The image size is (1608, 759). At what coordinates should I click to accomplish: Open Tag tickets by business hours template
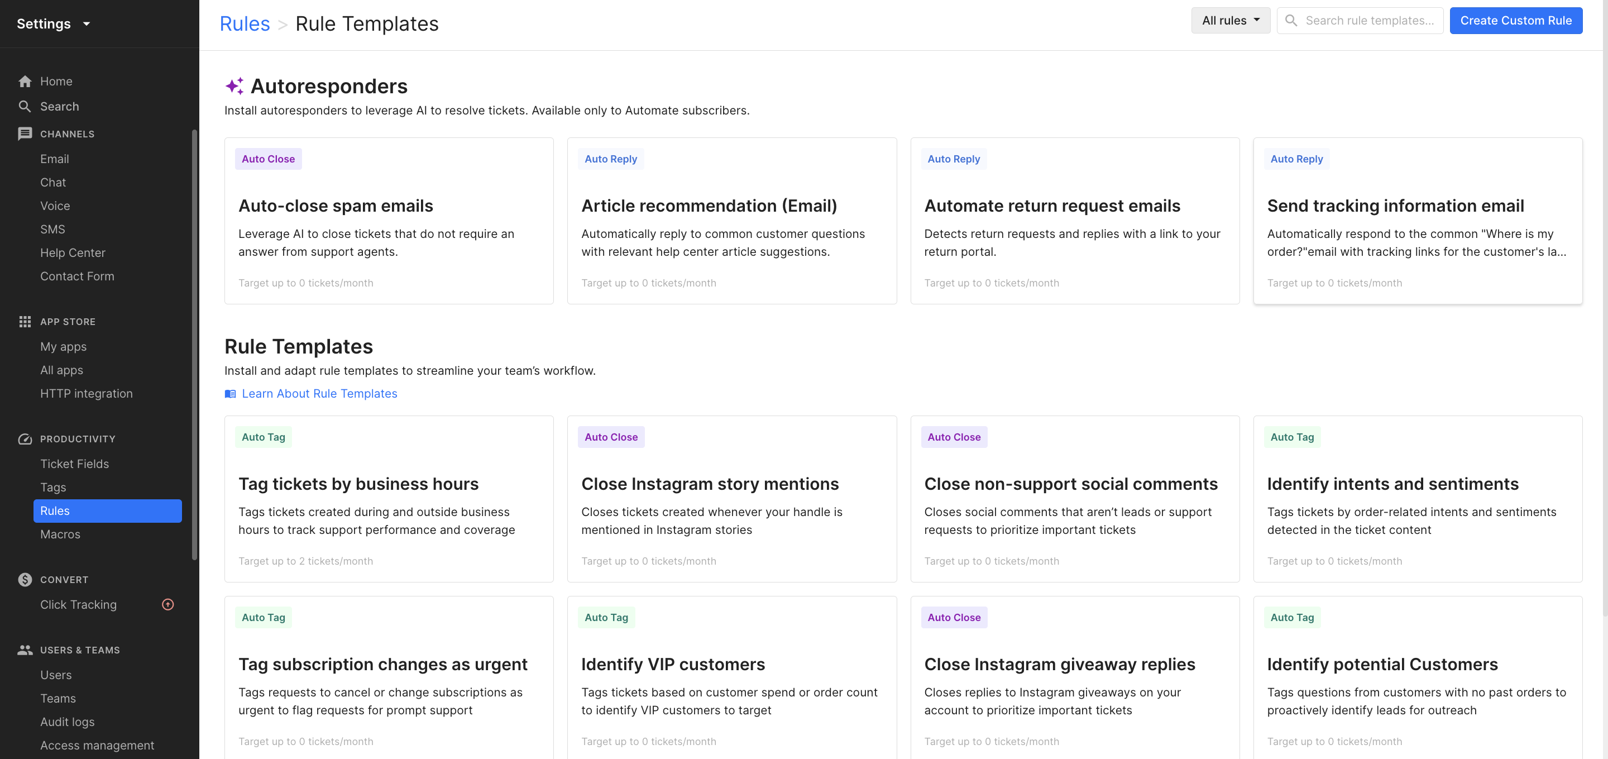pos(389,499)
